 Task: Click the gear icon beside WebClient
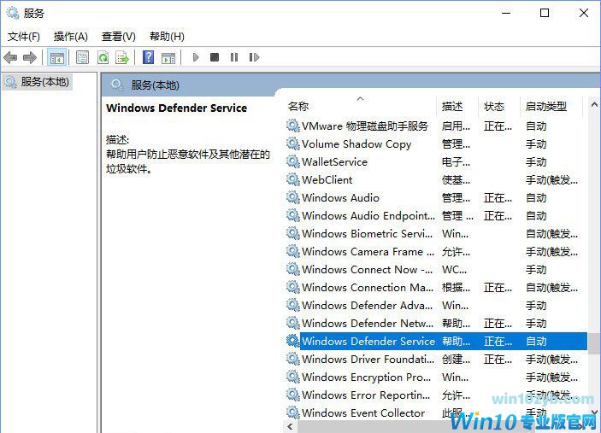[293, 179]
